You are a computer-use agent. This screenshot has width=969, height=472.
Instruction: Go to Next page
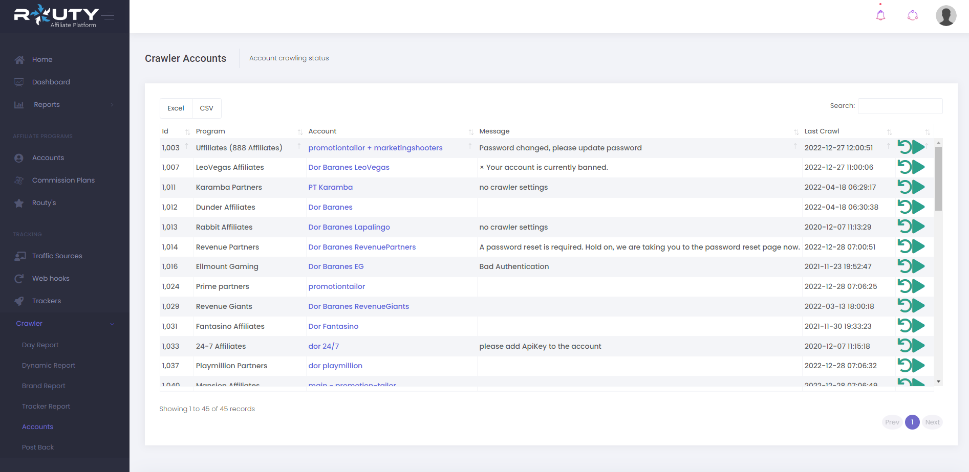tap(932, 422)
